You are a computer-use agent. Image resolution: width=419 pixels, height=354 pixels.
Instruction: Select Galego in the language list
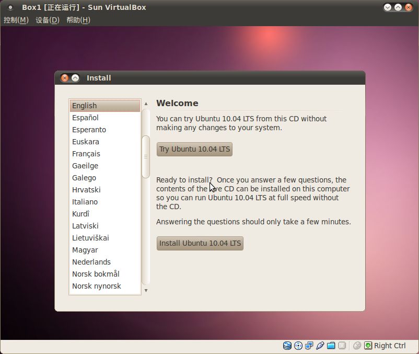[104, 178]
